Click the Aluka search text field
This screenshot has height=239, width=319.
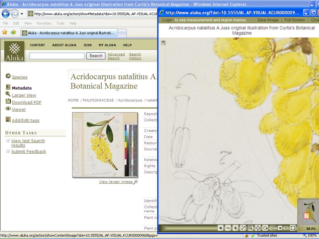pyautogui.click(x=57, y=56)
